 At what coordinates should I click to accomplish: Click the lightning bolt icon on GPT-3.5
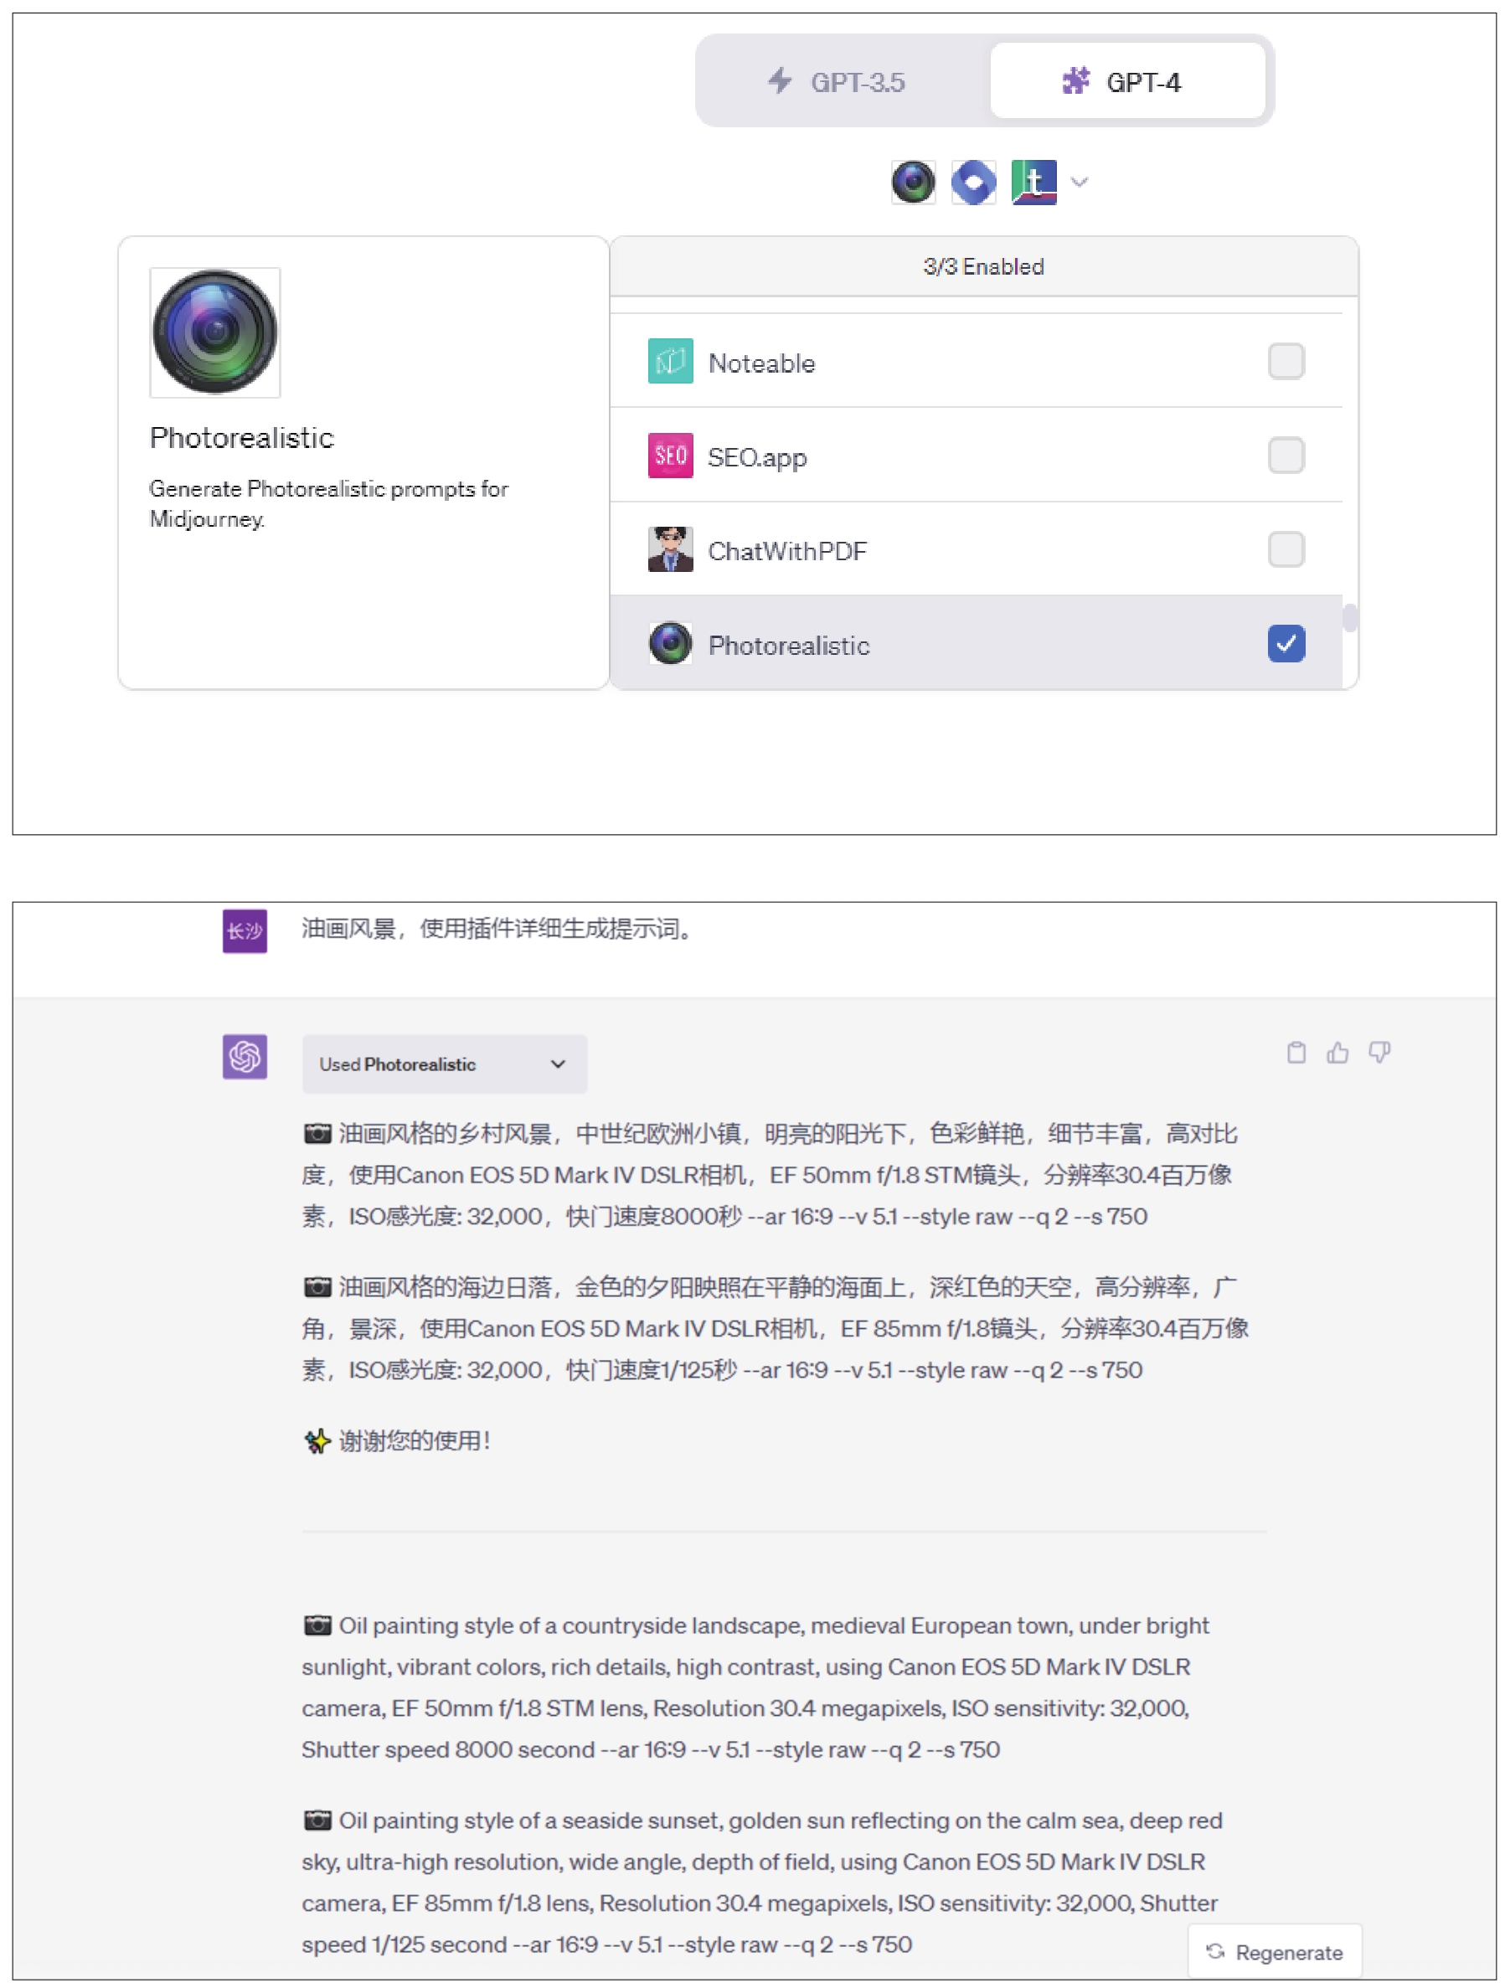click(x=781, y=81)
